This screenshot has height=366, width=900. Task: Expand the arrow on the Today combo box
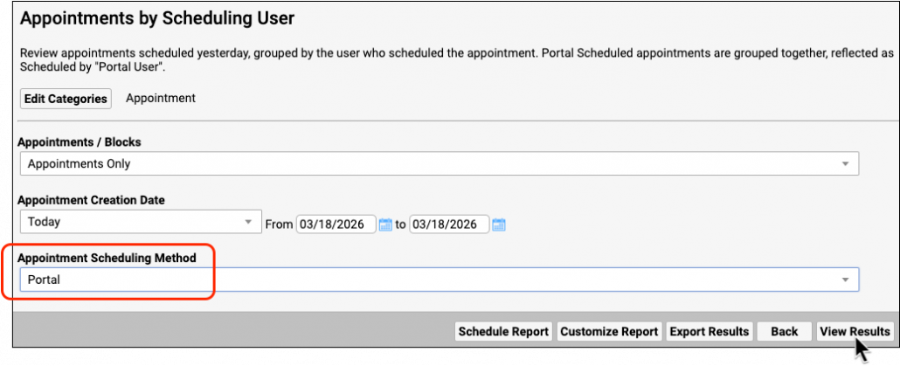[x=248, y=222]
